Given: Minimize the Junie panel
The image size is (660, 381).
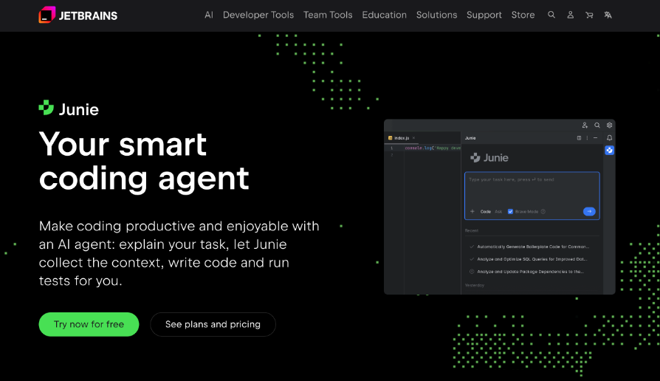Looking at the screenshot, I should coord(595,137).
